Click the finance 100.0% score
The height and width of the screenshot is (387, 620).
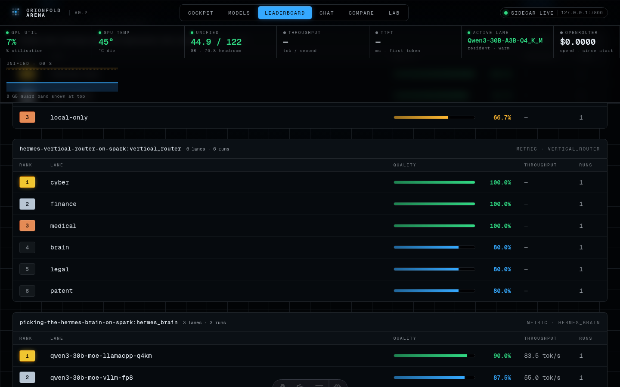(500, 204)
